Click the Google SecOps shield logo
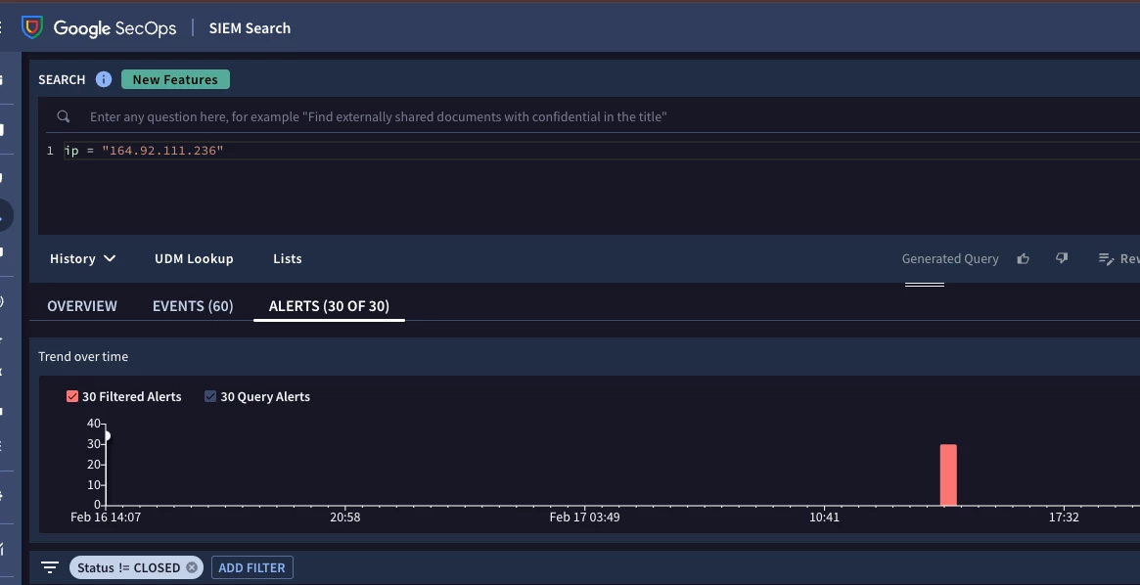Image resolution: width=1140 pixels, height=585 pixels. [32, 27]
